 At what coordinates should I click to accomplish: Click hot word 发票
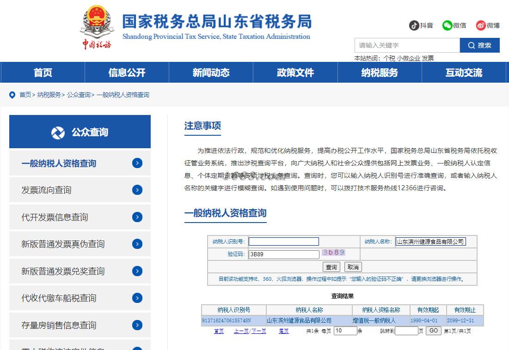428,58
